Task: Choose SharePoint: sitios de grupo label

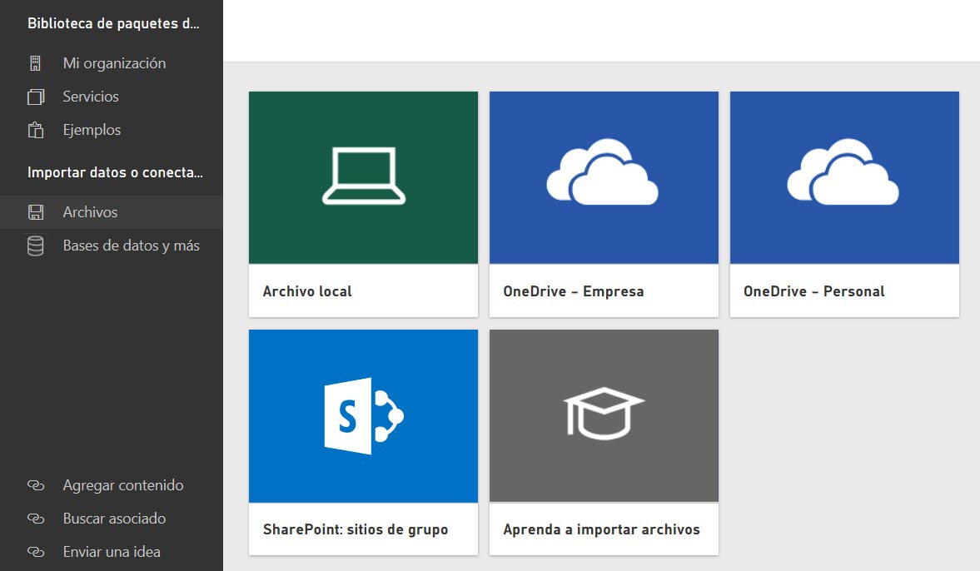Action: coord(356,529)
